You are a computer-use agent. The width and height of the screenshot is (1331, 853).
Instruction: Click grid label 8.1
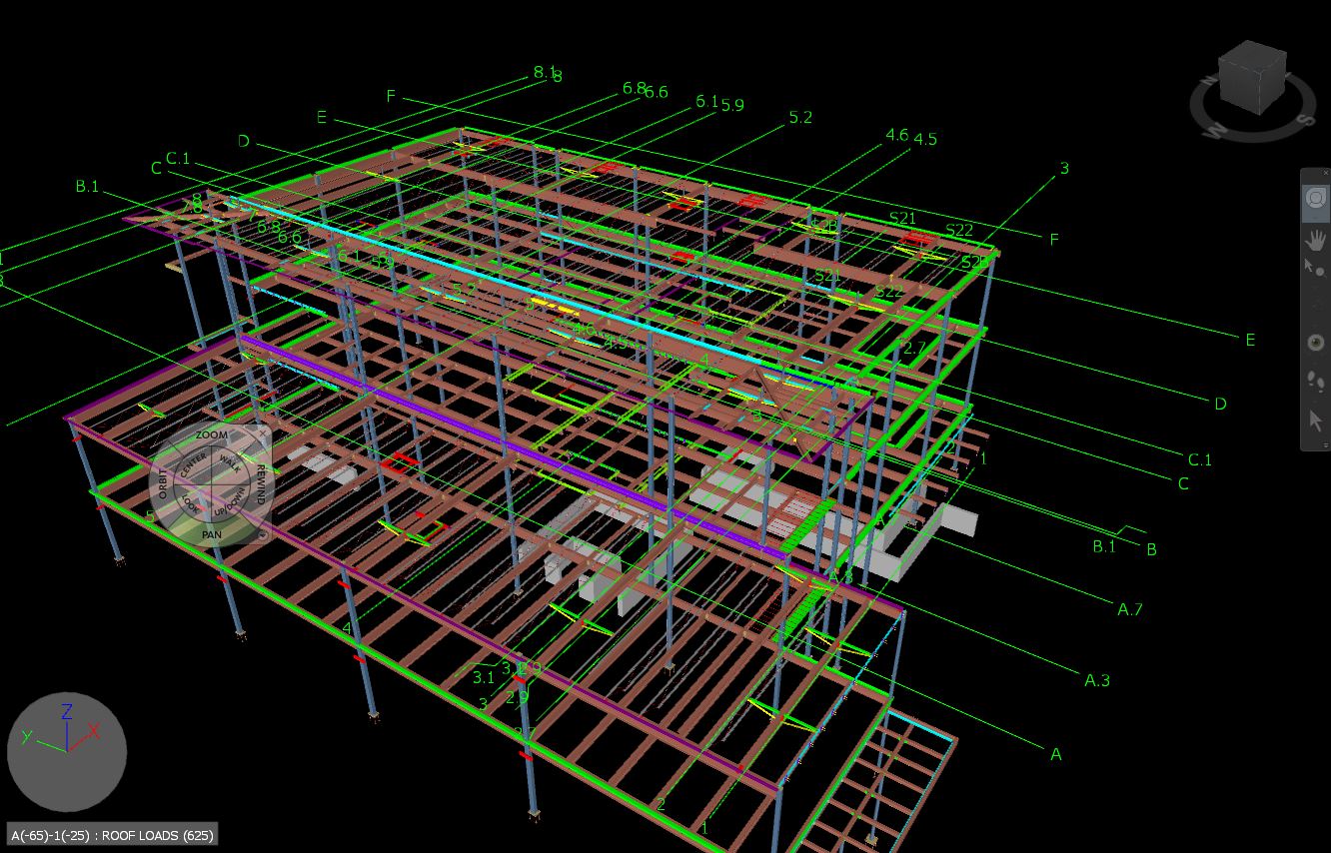[x=545, y=72]
